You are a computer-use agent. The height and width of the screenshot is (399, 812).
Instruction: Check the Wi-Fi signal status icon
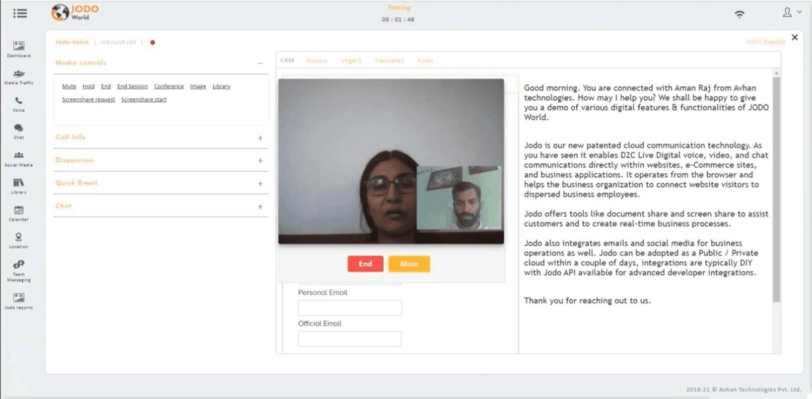pos(740,14)
